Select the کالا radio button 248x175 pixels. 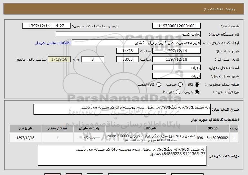coord(197,85)
